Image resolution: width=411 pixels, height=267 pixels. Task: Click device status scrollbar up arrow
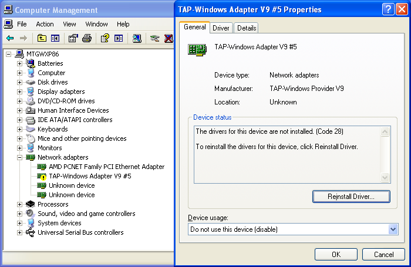(385, 131)
